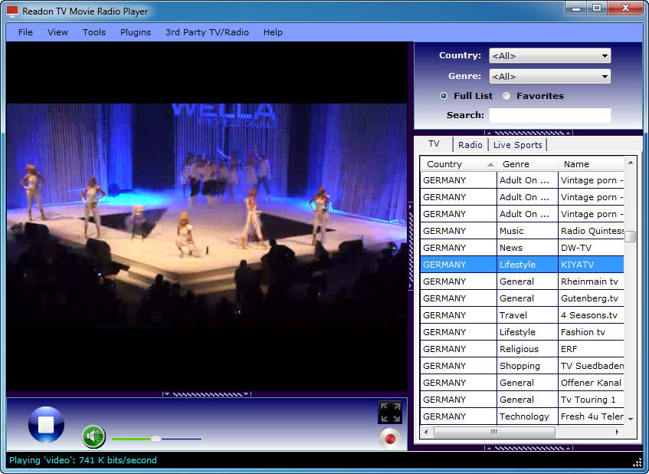649x474 pixels.
Task: Click the horizontal scrollbar thumb of channel list
Action: tap(494, 432)
